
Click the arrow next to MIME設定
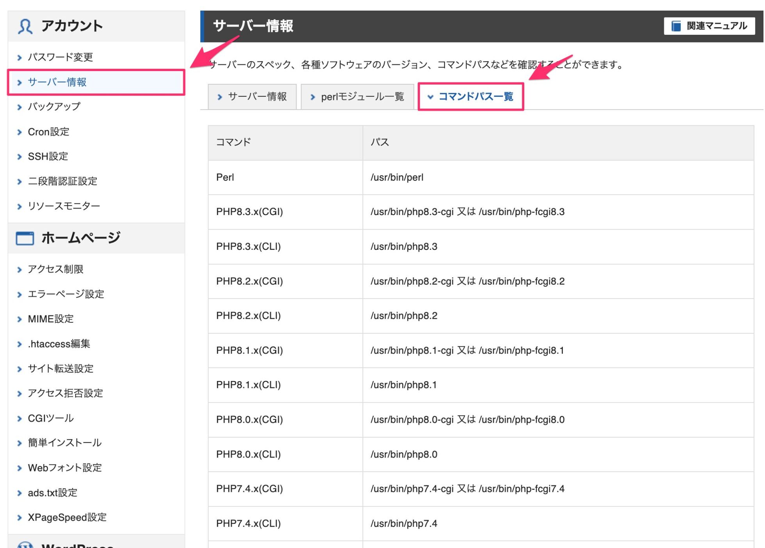20,319
